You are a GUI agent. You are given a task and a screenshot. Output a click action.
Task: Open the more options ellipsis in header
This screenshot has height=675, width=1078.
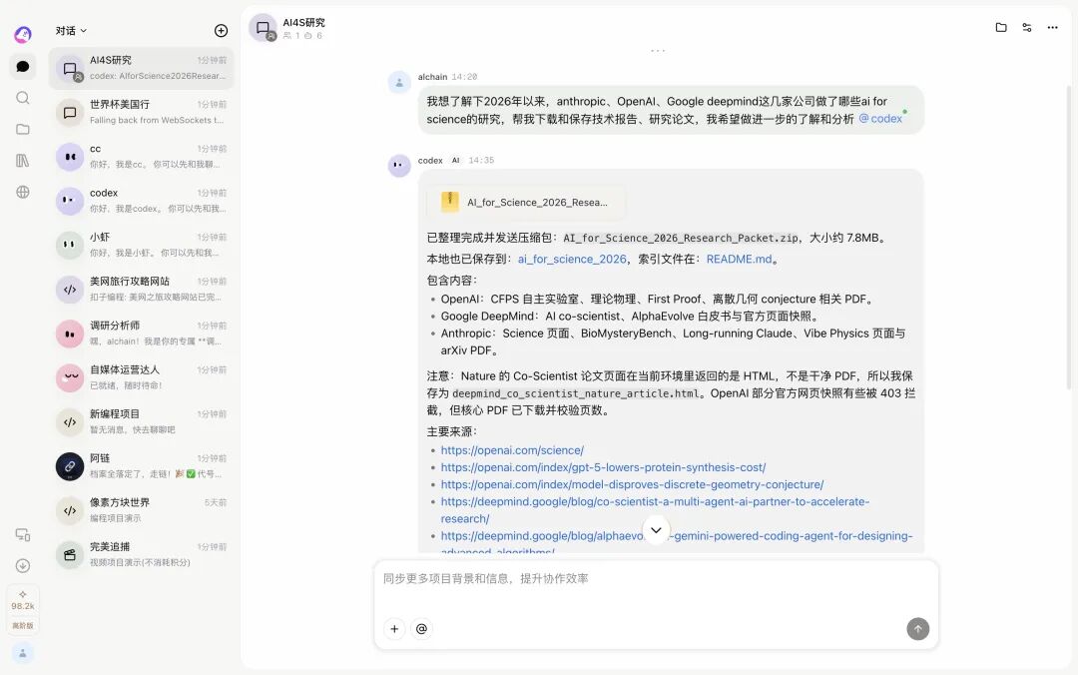[x=1053, y=28]
